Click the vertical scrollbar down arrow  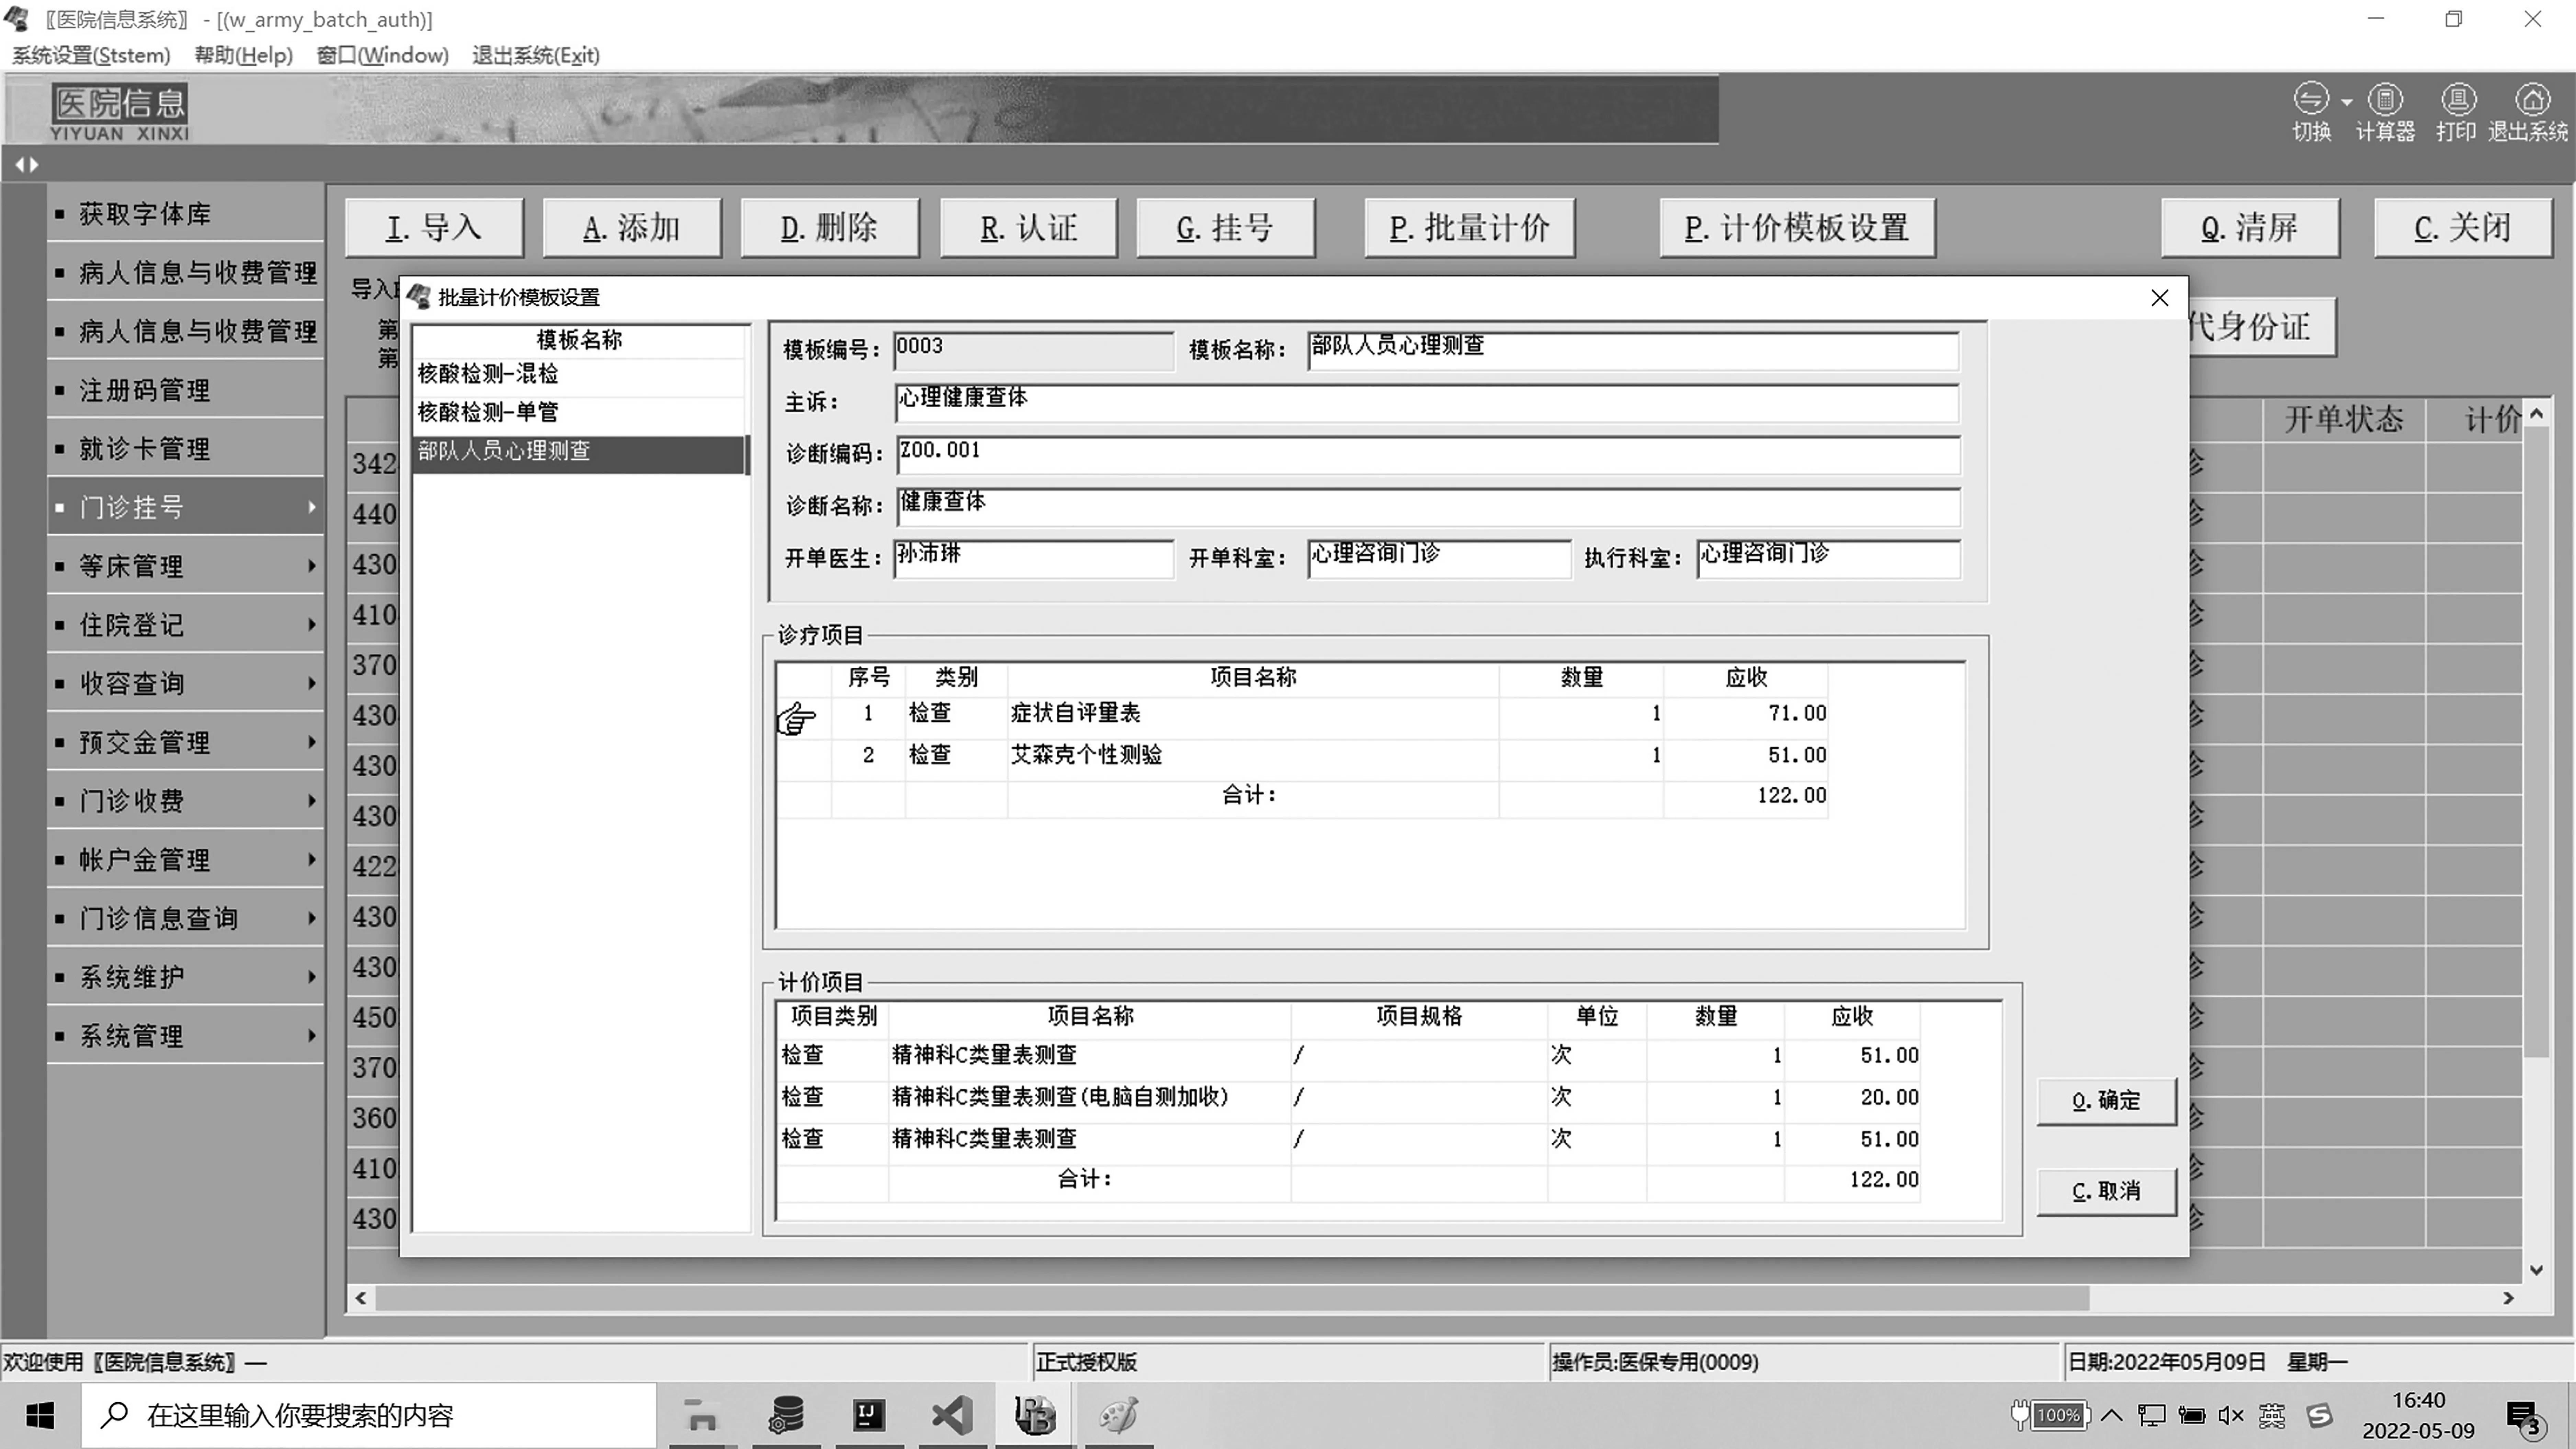pyautogui.click(x=2536, y=1270)
